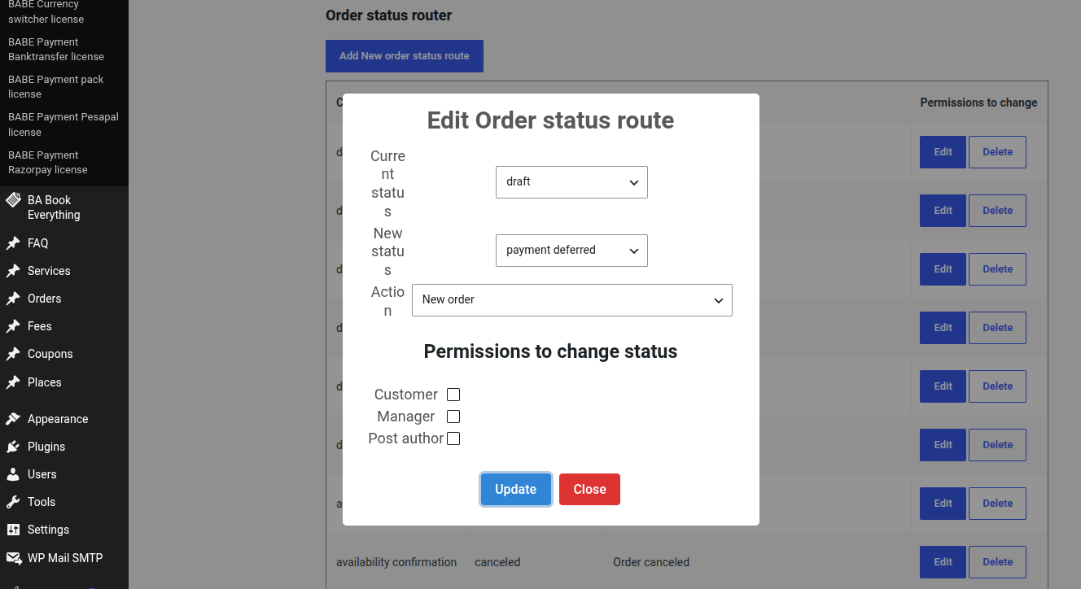Dismiss the dialog with the red Close button

click(x=589, y=490)
